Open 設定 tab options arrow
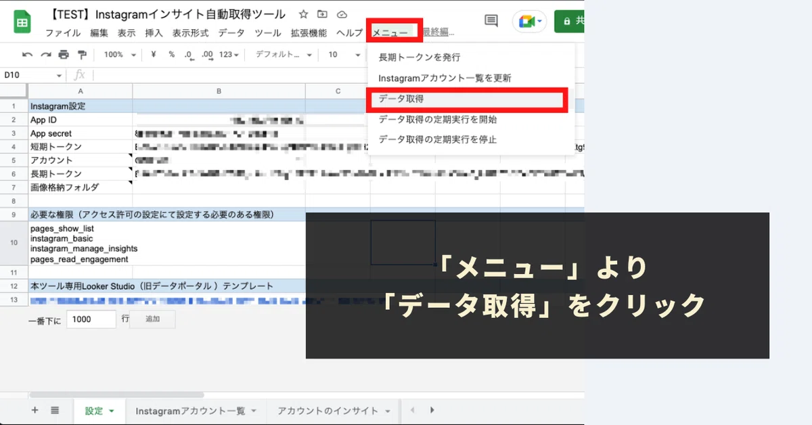The image size is (812, 425). tap(112, 411)
